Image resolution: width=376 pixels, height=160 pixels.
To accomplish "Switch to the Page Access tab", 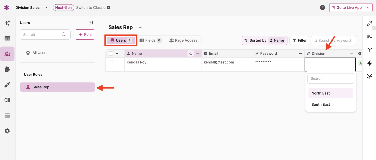I will coord(183,40).
